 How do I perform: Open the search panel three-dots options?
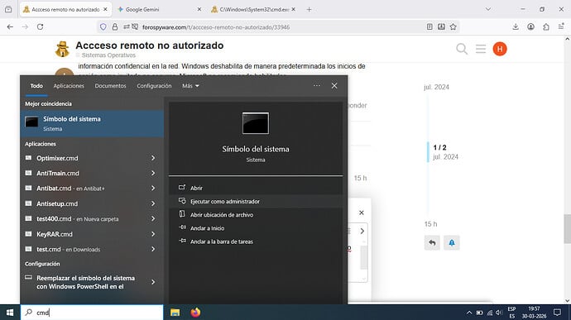pyautogui.click(x=317, y=85)
